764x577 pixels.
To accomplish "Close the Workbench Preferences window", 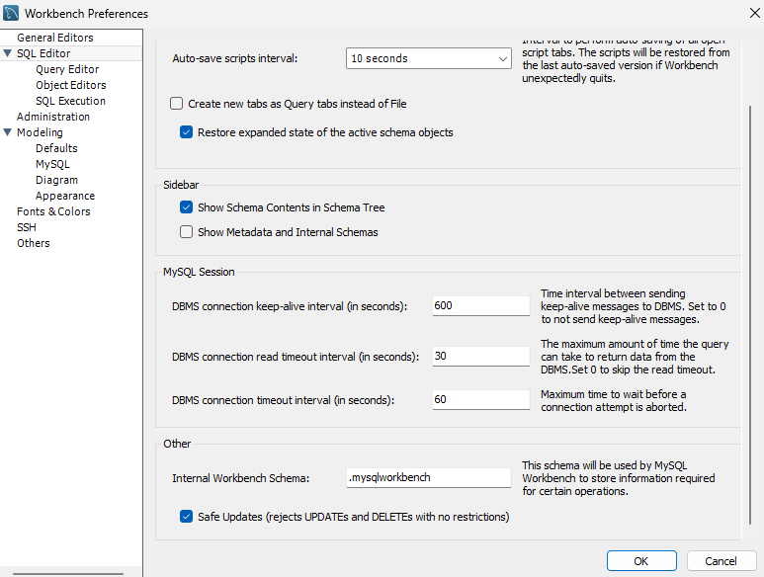I will click(x=754, y=13).
